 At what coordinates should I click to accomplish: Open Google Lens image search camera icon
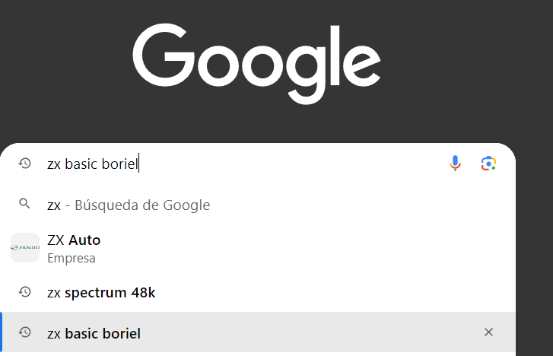pos(488,164)
